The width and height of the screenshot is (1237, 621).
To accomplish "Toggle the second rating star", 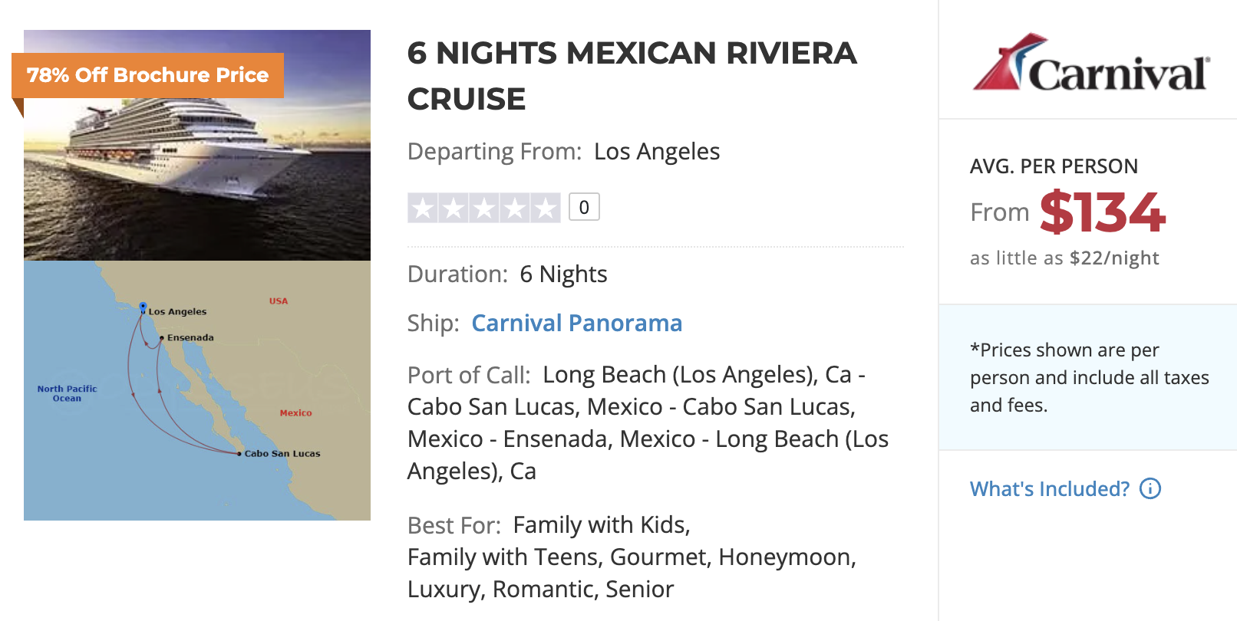I will (x=453, y=206).
